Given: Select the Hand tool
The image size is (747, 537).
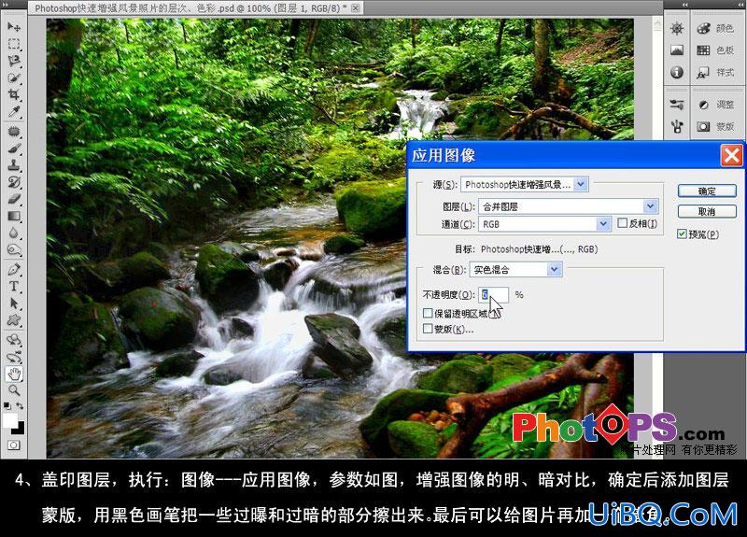Looking at the screenshot, I should coord(13,374).
